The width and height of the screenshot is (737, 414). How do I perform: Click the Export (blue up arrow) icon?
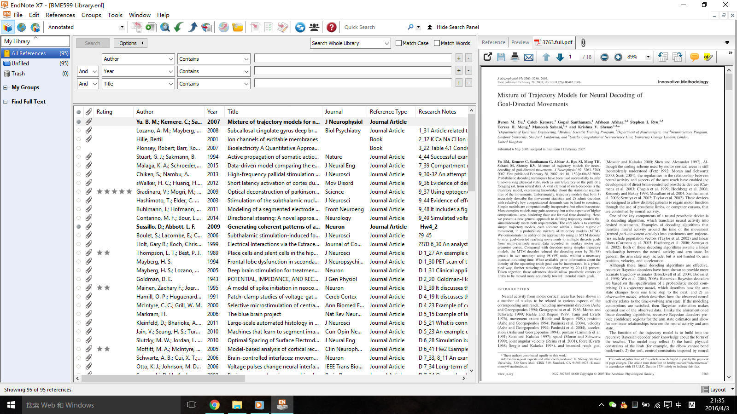point(193,27)
